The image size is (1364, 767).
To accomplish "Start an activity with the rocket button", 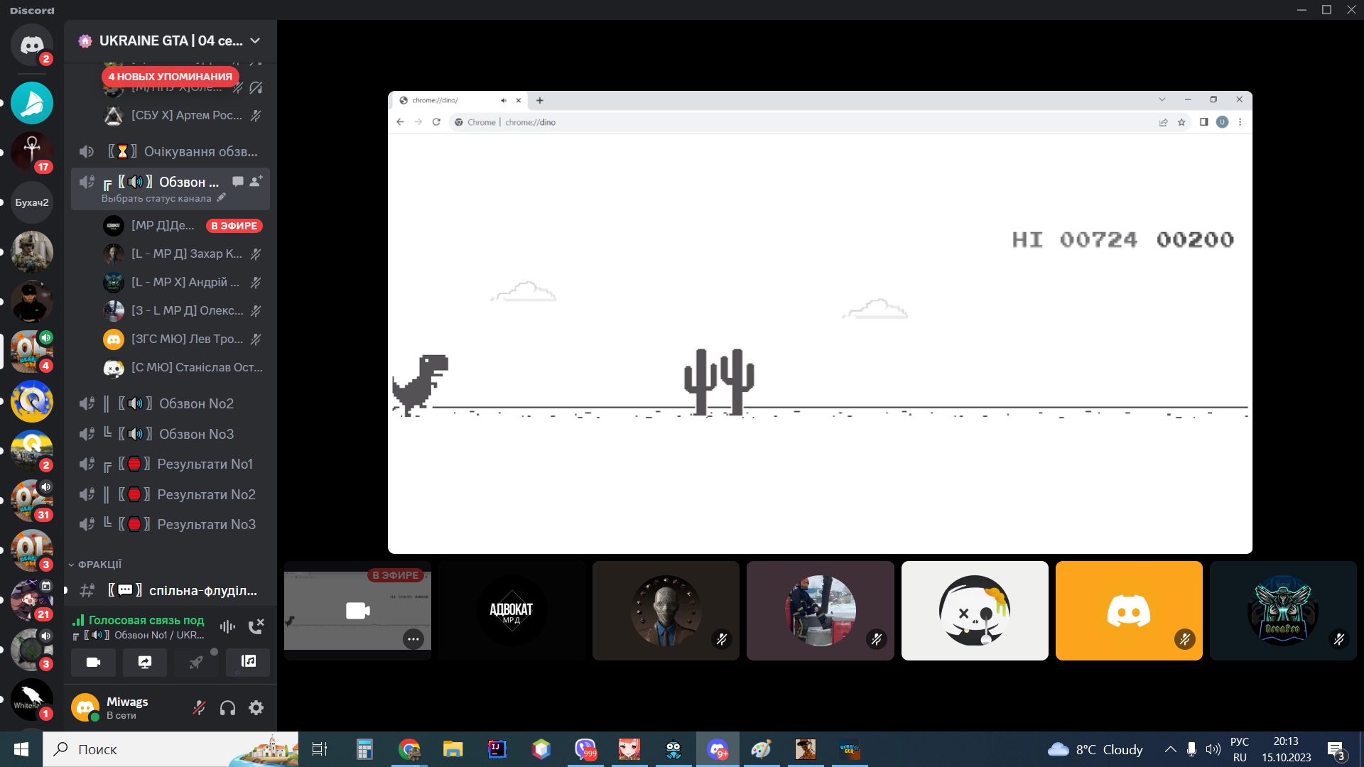I will (196, 662).
